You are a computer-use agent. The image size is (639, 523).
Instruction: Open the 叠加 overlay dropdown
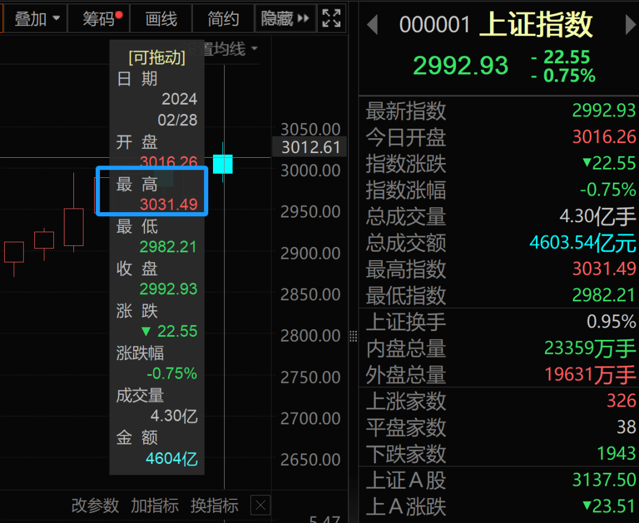[x=36, y=19]
